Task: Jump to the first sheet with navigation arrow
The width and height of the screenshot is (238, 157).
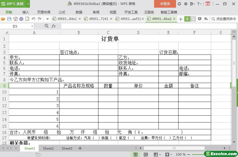Action: point(3,148)
